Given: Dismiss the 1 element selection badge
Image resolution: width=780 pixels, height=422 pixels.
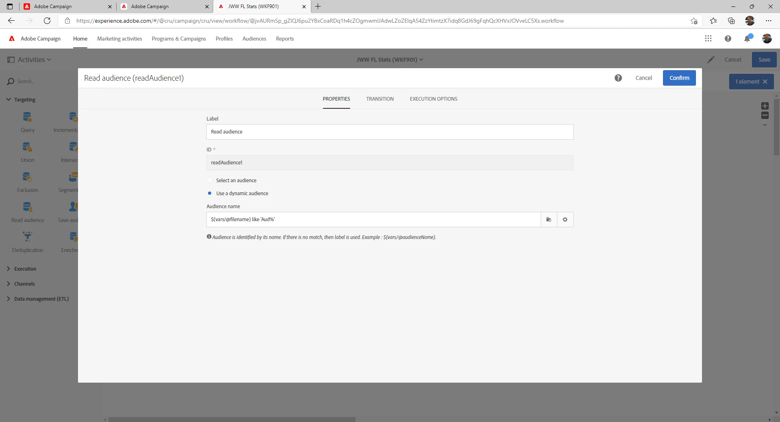Looking at the screenshot, I should [765, 82].
